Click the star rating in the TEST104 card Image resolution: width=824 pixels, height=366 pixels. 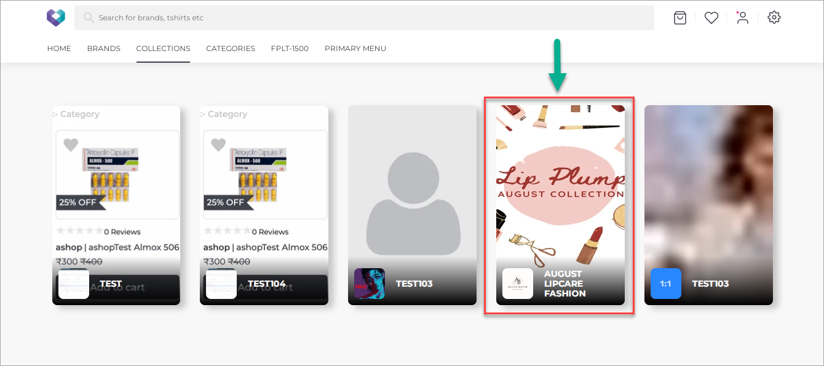point(227,231)
